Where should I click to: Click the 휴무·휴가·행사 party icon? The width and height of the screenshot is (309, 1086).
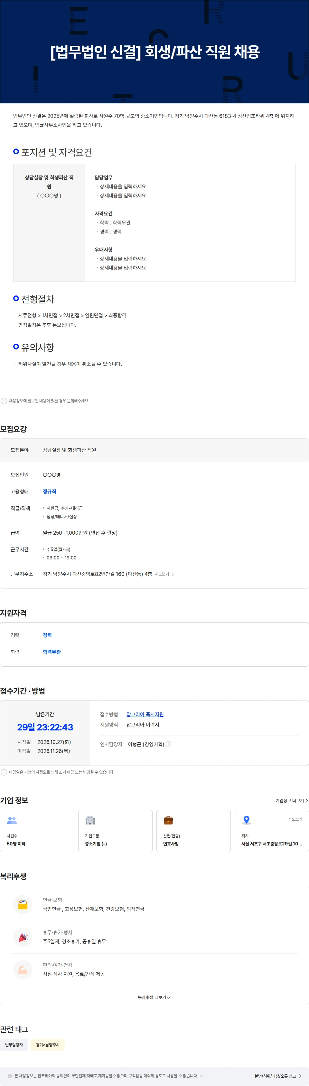[23, 937]
